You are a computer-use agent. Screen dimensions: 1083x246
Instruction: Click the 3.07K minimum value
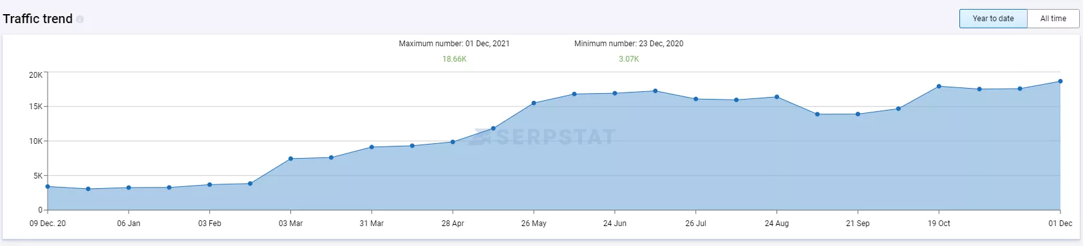click(628, 59)
